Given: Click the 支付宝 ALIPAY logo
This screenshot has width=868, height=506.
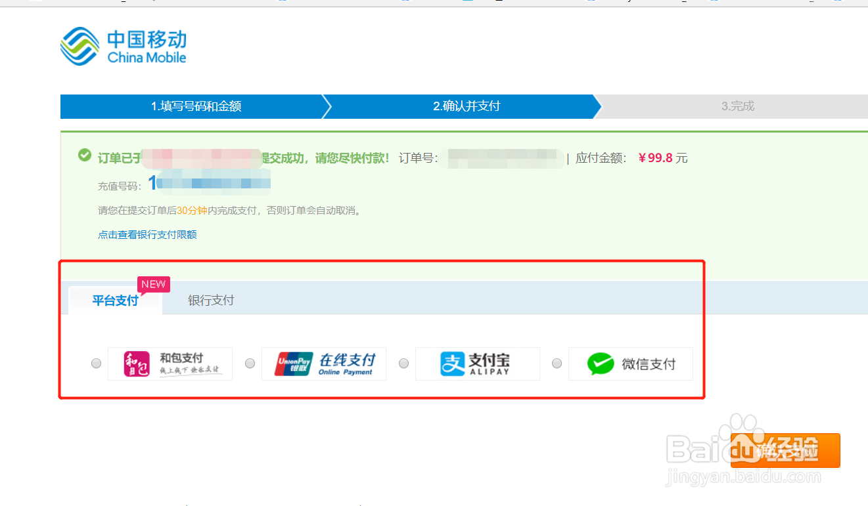Looking at the screenshot, I should [x=478, y=364].
